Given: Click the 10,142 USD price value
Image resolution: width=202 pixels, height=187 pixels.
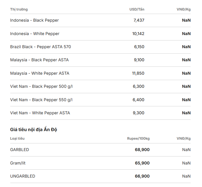Looking at the screenshot, I should tap(138, 34).
